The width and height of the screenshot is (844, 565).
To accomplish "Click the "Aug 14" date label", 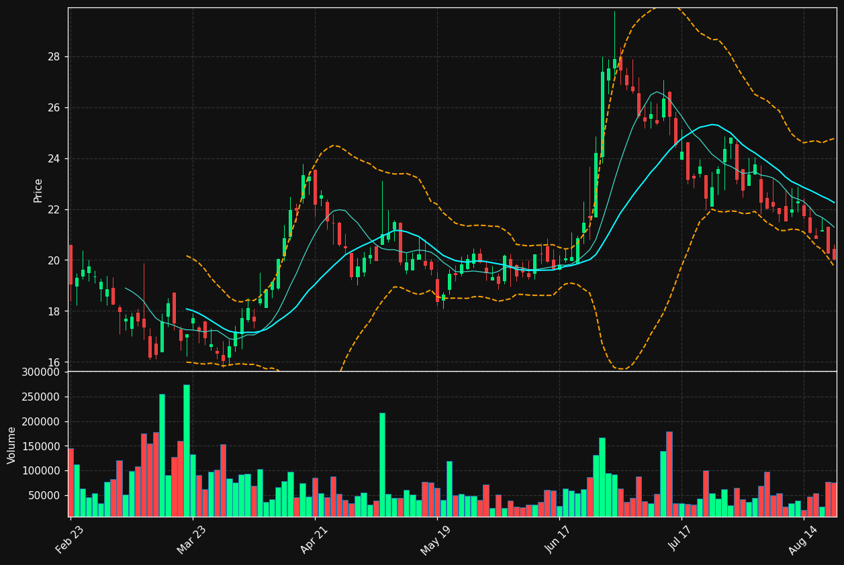I will pos(802,540).
